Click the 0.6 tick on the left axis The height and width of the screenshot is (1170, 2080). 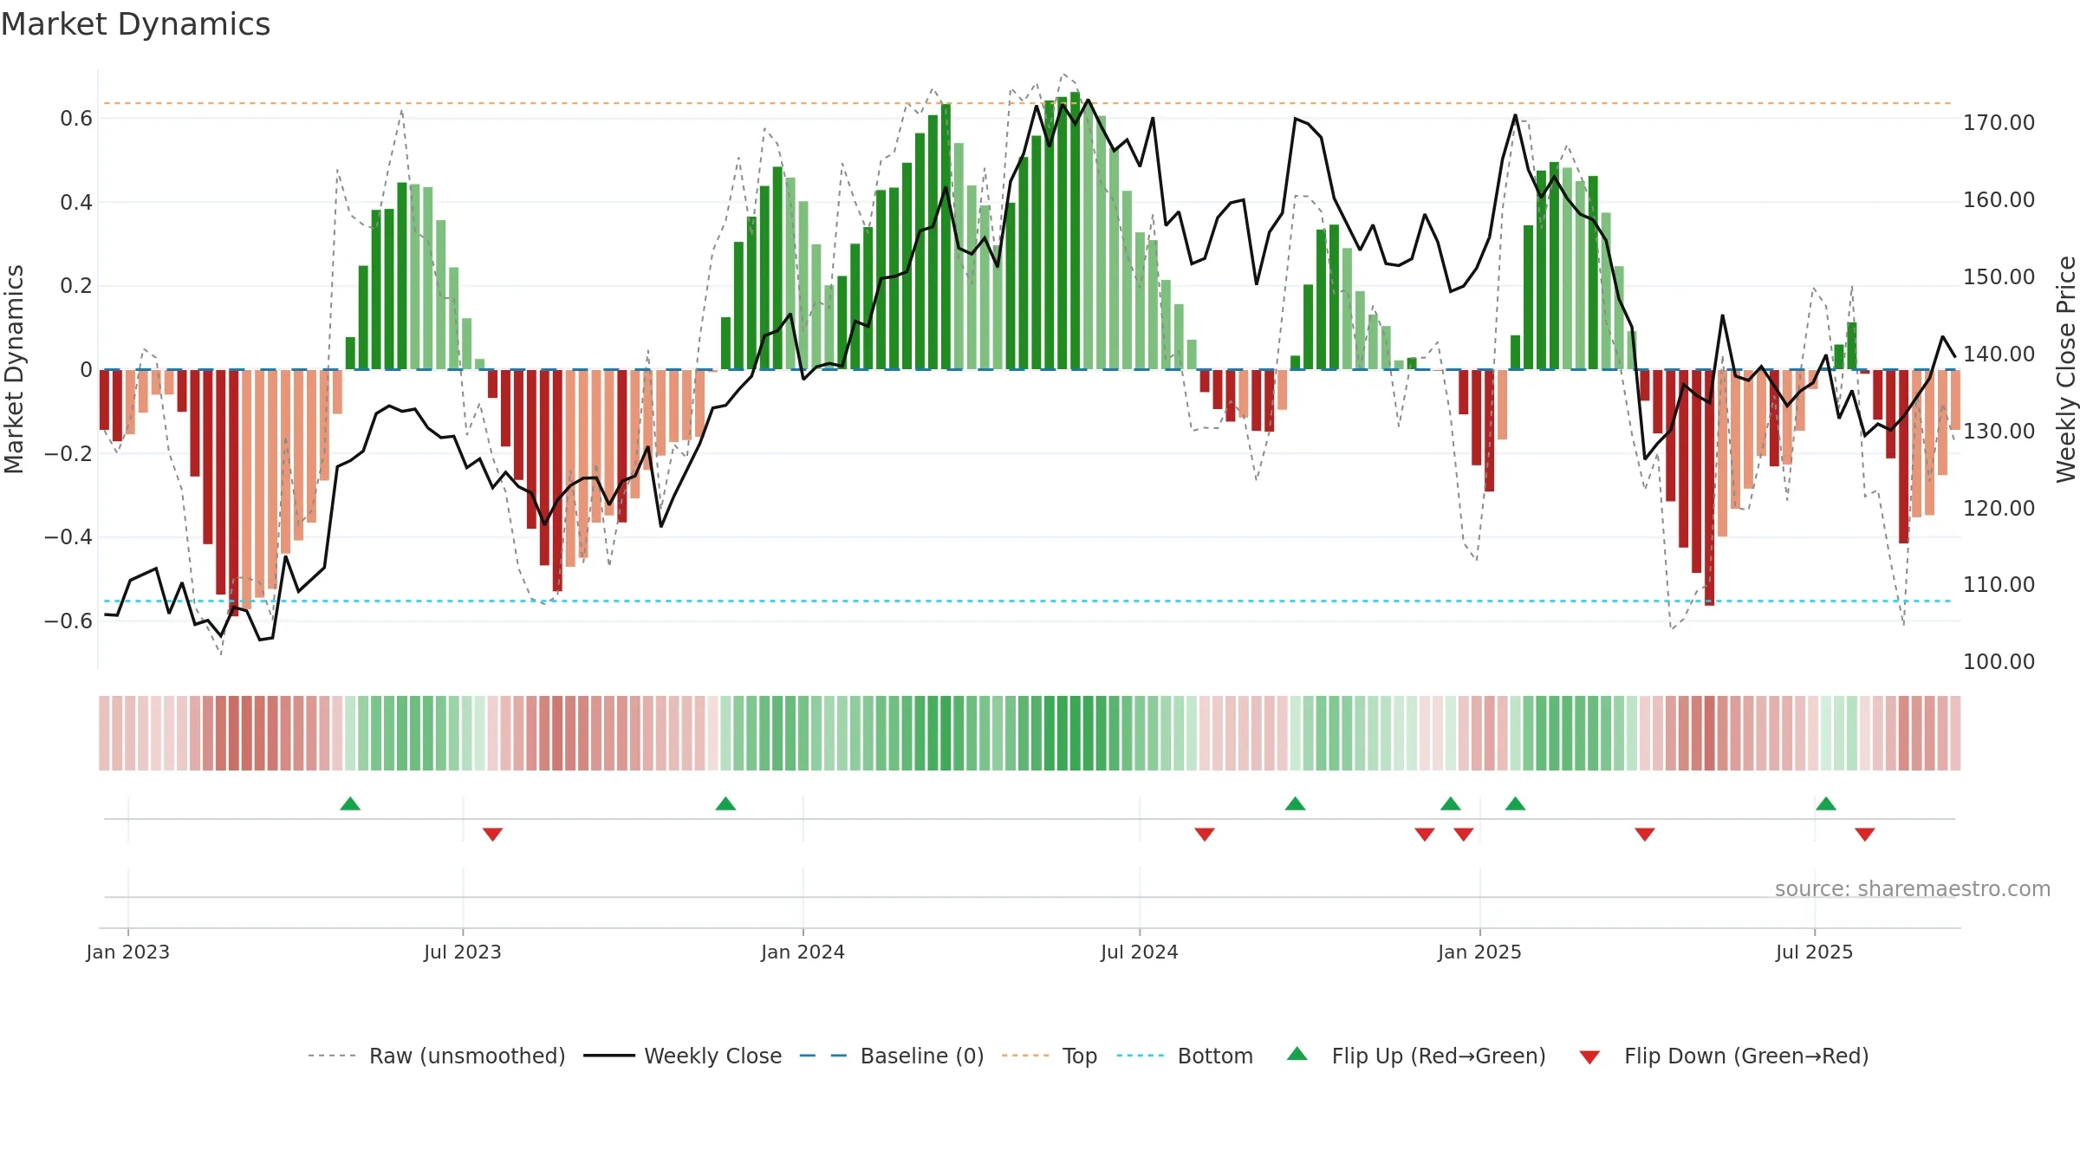tap(76, 119)
